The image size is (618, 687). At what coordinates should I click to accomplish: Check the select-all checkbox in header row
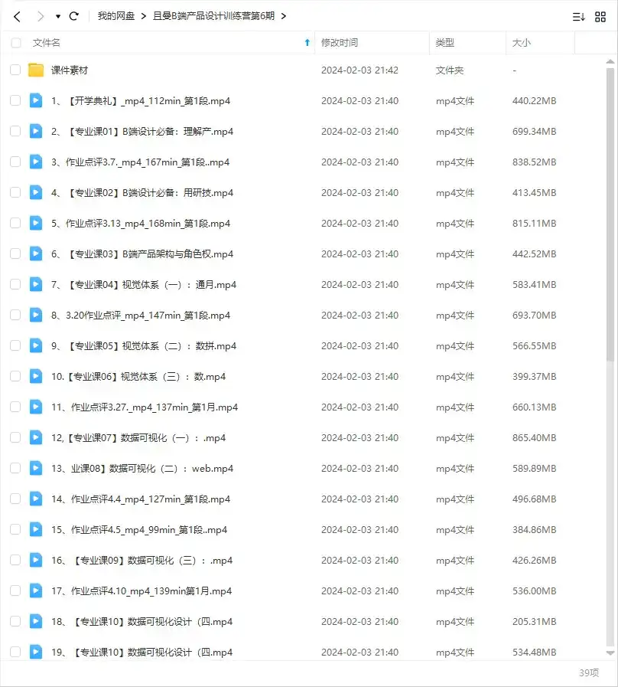[x=15, y=43]
